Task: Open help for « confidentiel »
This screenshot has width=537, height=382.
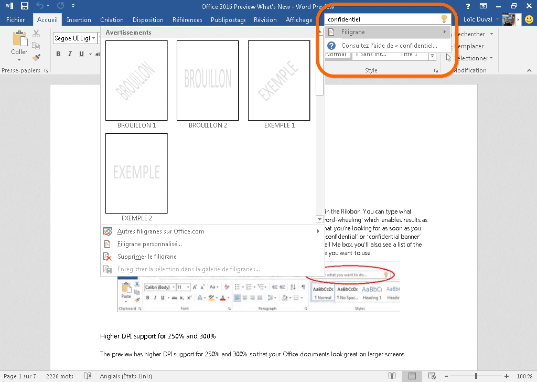Action: pos(388,45)
